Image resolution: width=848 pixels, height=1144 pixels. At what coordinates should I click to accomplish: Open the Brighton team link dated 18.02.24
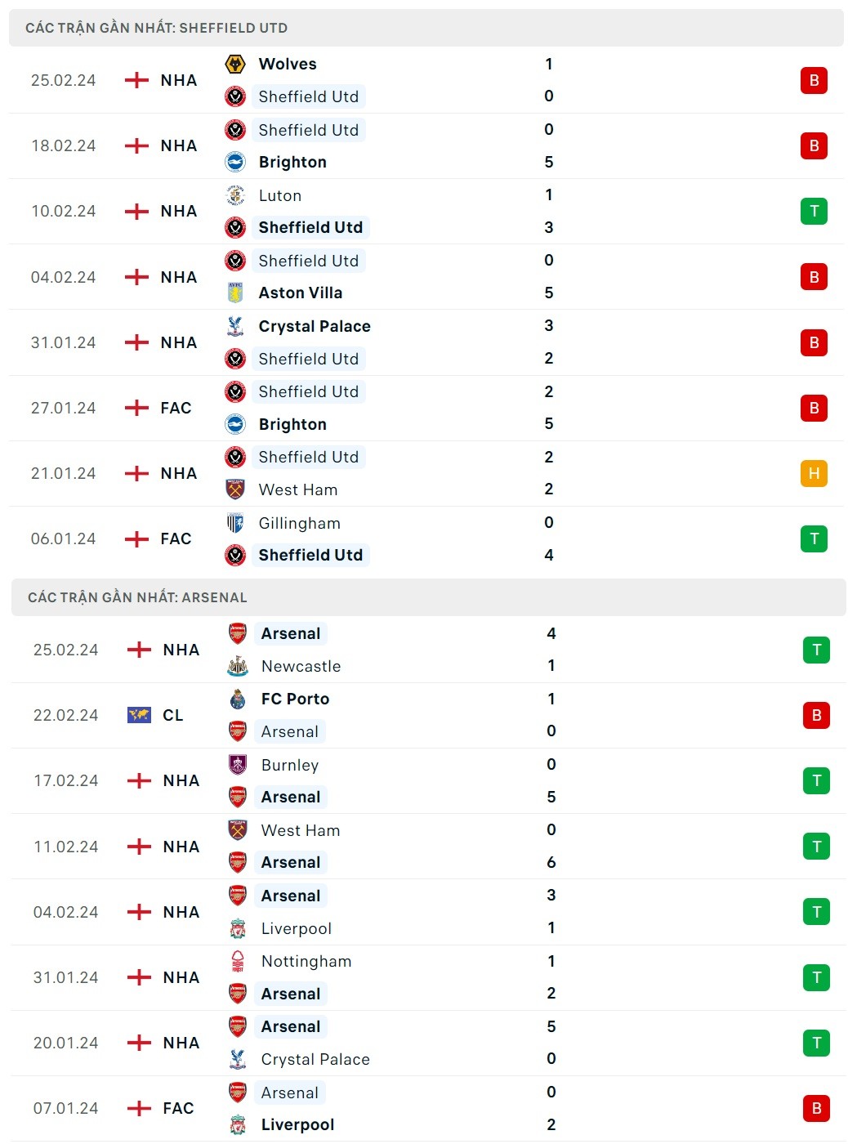(x=292, y=162)
